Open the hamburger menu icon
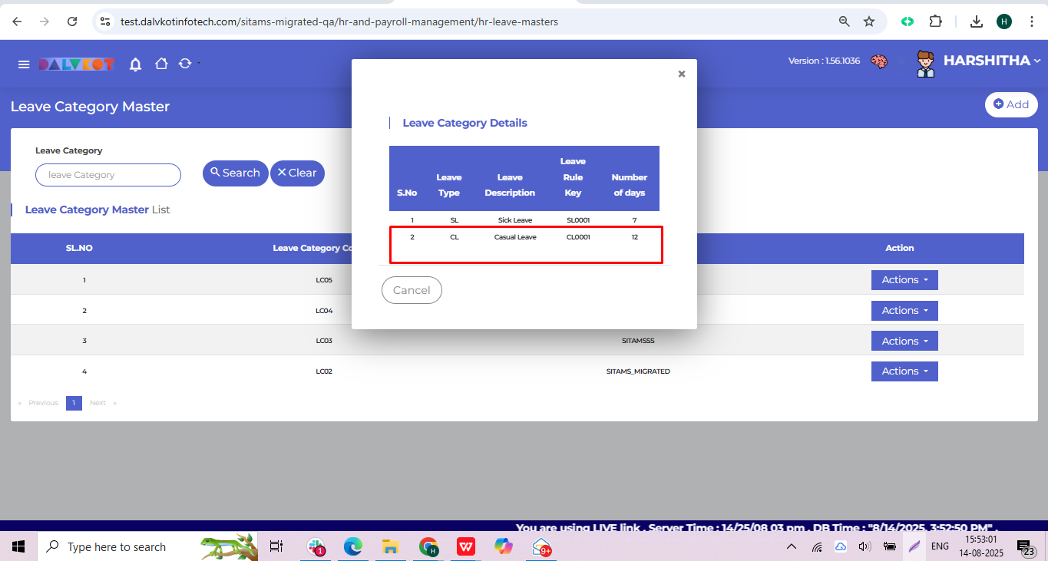1048x561 pixels. tap(24, 64)
